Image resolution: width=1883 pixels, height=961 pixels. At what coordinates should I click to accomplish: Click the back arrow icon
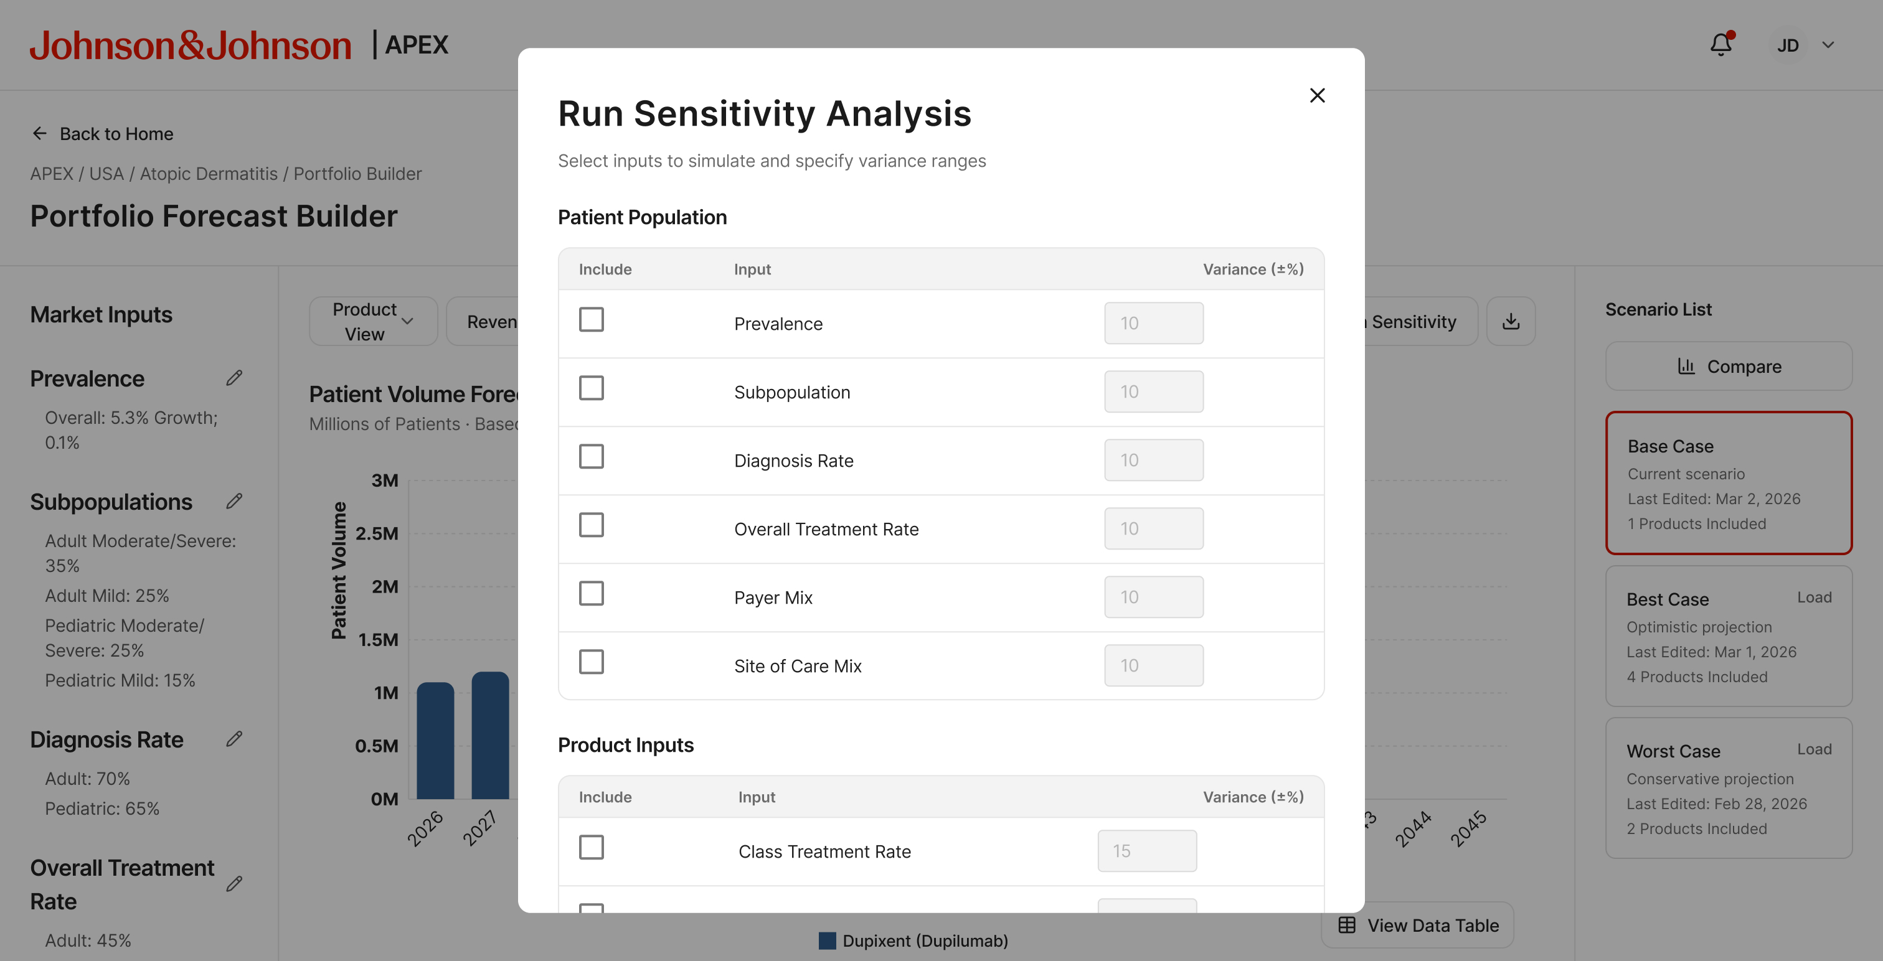39,133
